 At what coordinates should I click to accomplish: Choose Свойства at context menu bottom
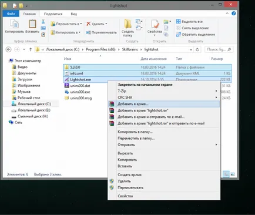pos(164,196)
